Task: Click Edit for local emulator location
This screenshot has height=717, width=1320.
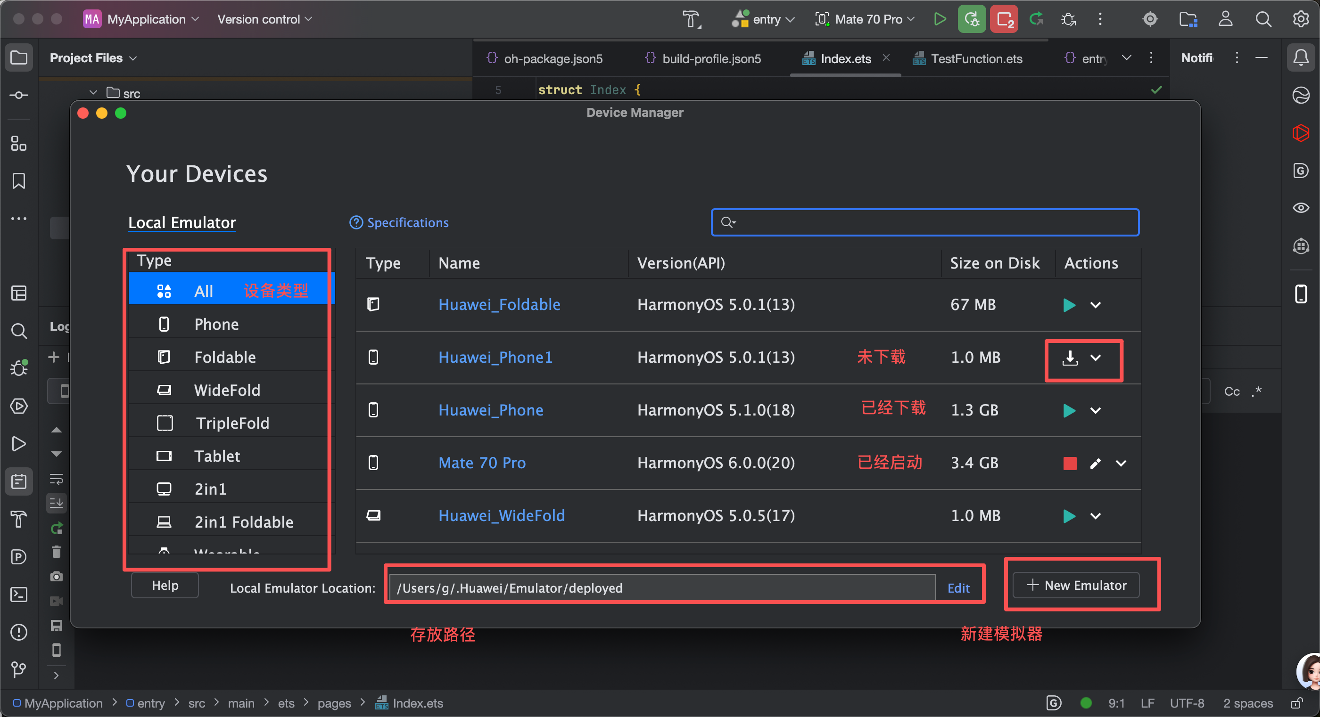Action: tap(958, 588)
